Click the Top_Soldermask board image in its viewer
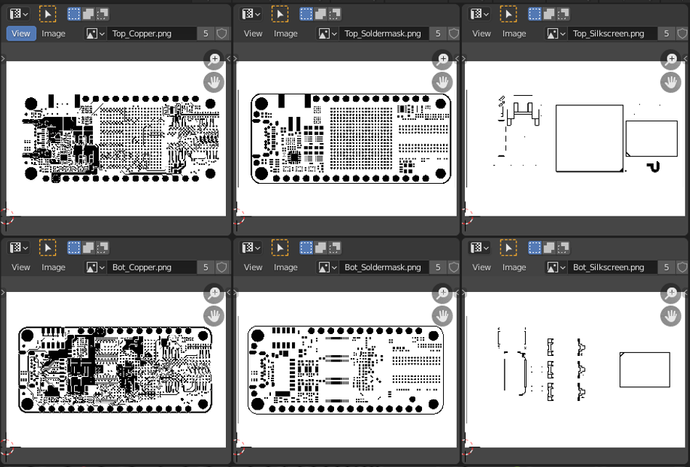 point(351,139)
